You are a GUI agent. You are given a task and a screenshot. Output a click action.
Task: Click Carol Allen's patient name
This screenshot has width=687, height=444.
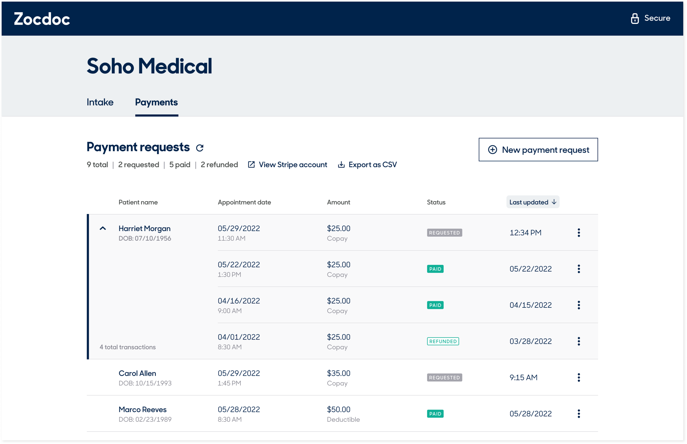(137, 373)
